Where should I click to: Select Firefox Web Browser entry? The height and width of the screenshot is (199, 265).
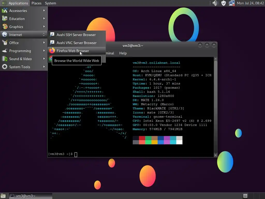pos(77,51)
